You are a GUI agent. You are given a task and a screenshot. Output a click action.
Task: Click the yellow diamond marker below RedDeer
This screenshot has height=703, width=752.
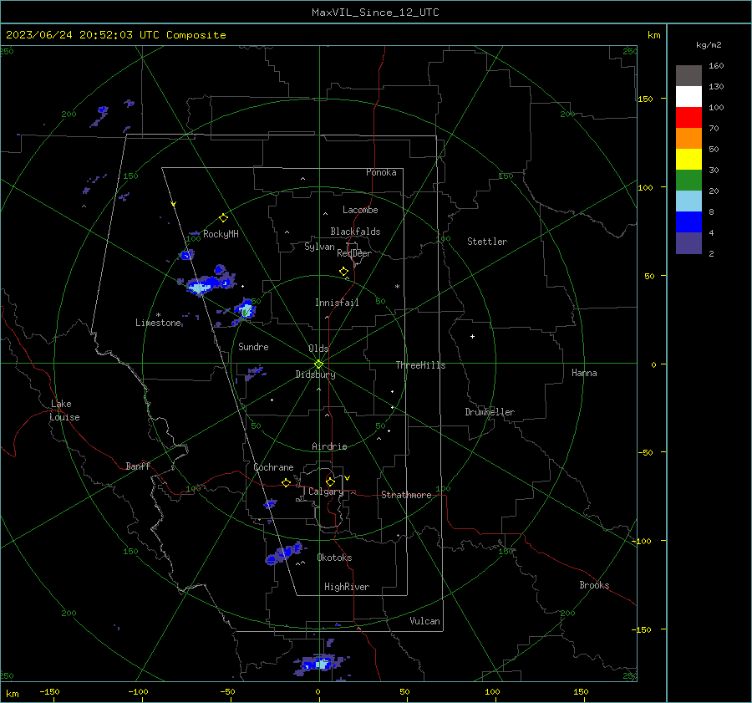coord(343,271)
